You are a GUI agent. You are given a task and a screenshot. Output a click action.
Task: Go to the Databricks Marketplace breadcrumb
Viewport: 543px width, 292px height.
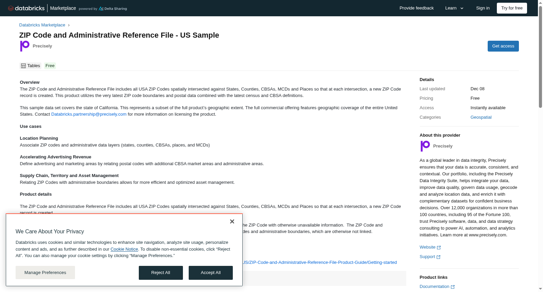[42, 25]
